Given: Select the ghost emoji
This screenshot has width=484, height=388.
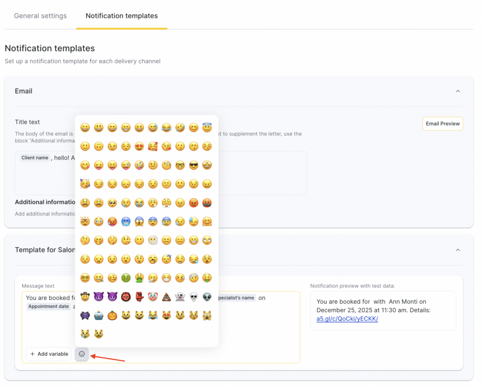Looking at the screenshot, I should (180, 297).
